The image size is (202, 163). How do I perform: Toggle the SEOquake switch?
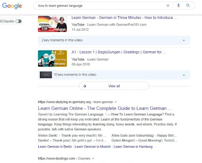(x=19, y=21)
